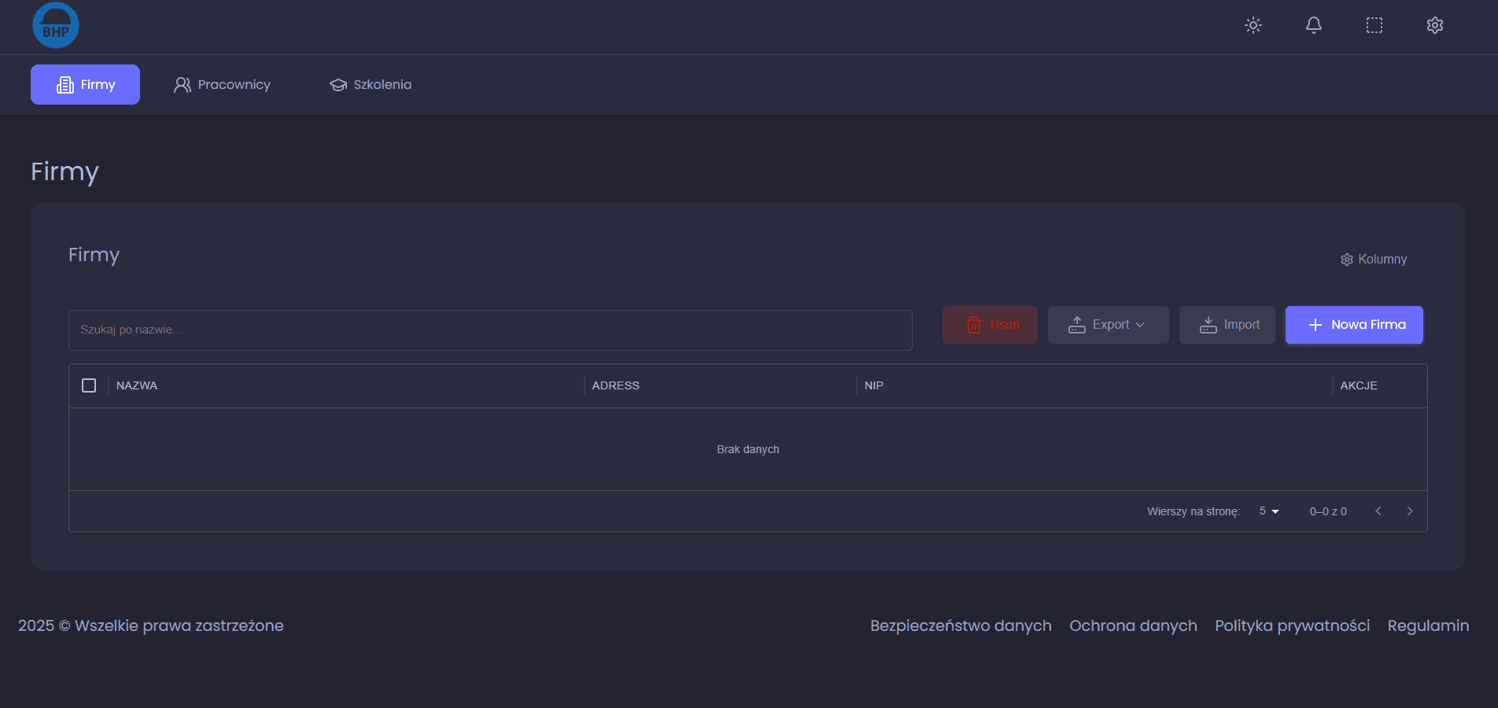Go to previous page arrow

tap(1378, 511)
